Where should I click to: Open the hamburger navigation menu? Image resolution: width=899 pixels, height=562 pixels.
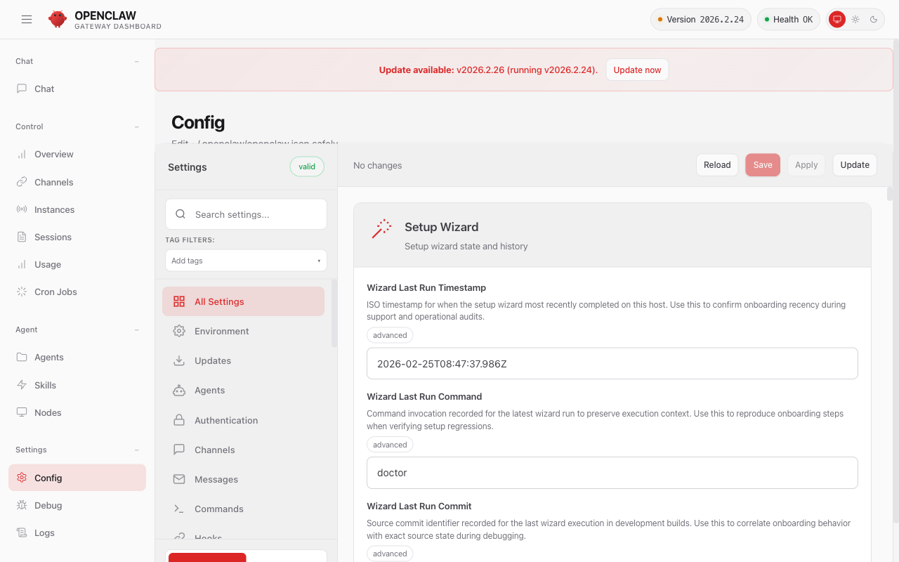(27, 19)
